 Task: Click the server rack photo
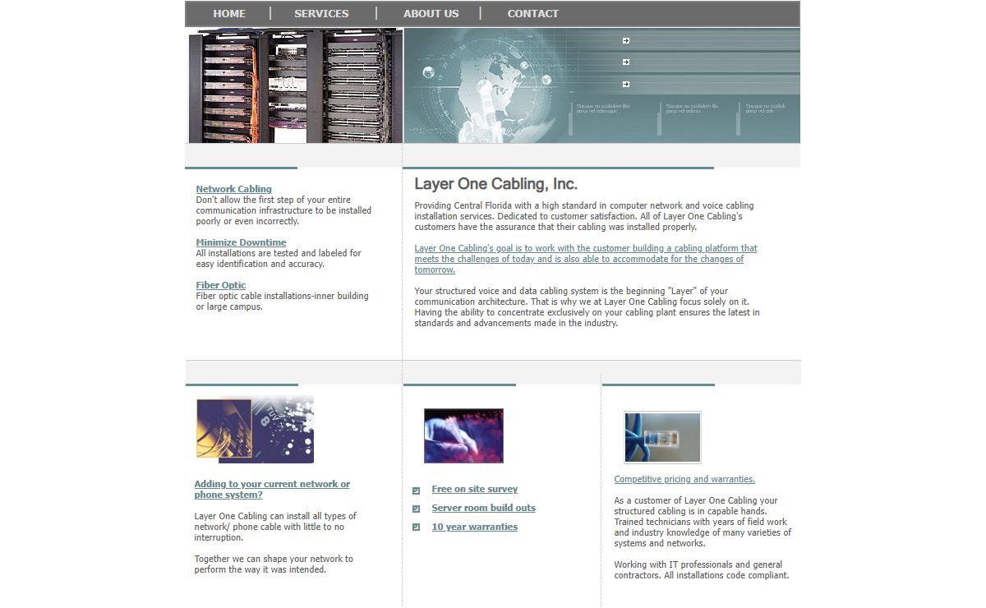pos(294,86)
